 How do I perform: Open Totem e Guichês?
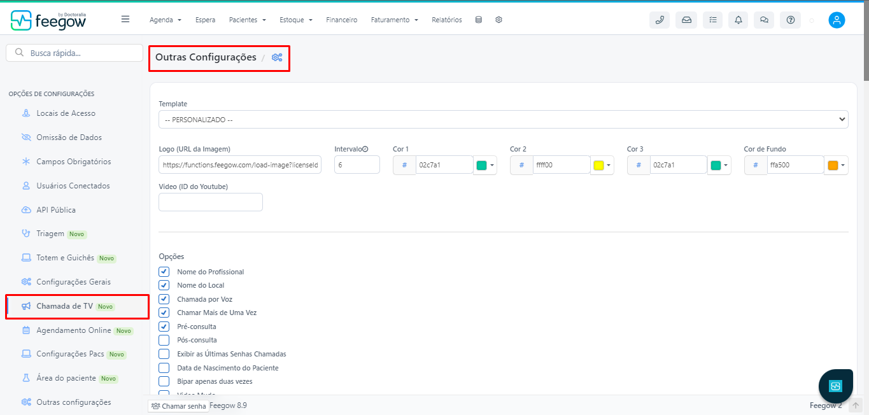click(x=66, y=258)
